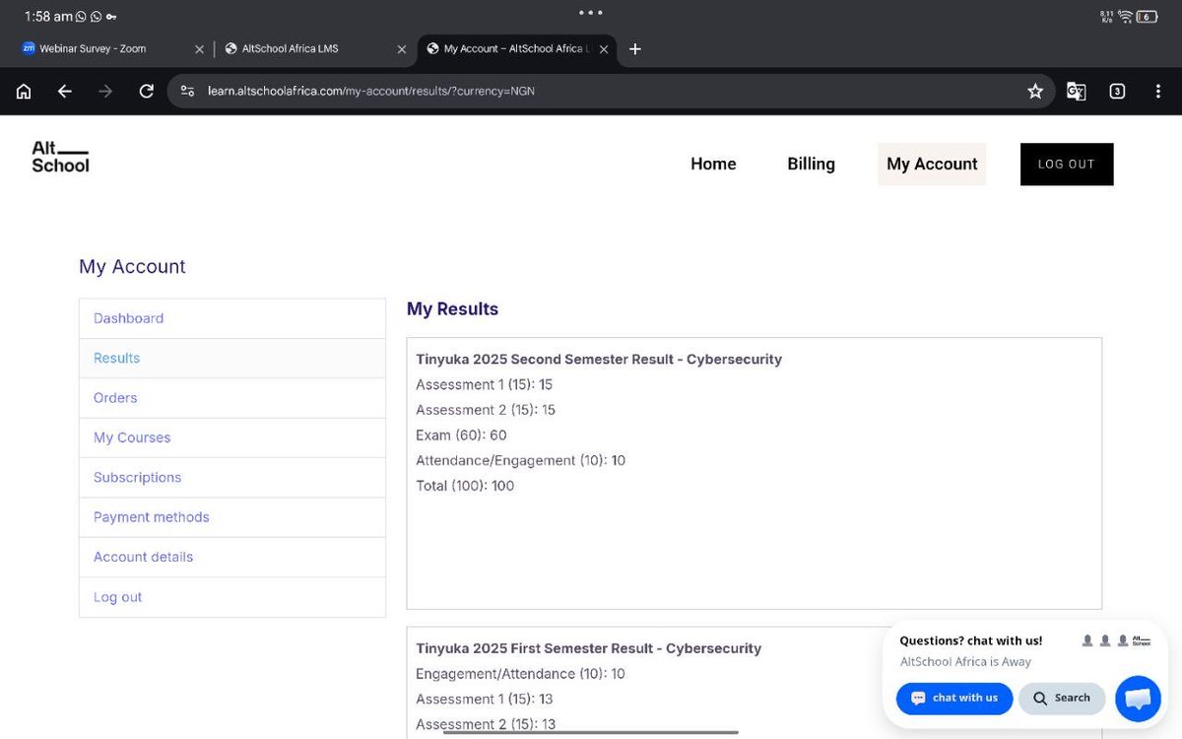Viewport: 1182px width, 739px height.
Task: Click the 'My Account' page heading
Action: pos(132,267)
